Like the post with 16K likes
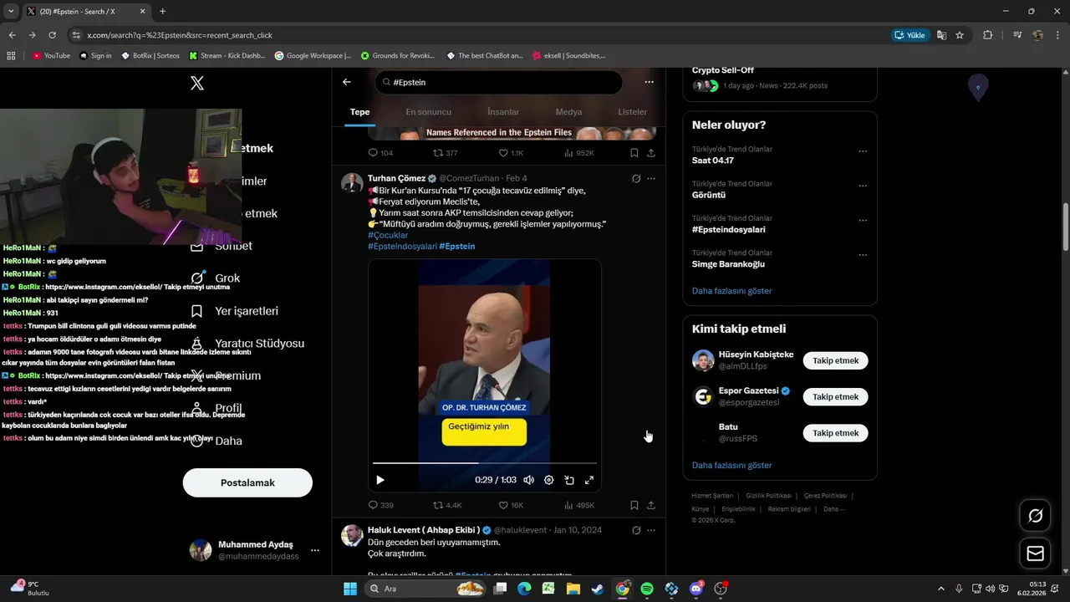The width and height of the screenshot is (1070, 602). click(x=511, y=505)
